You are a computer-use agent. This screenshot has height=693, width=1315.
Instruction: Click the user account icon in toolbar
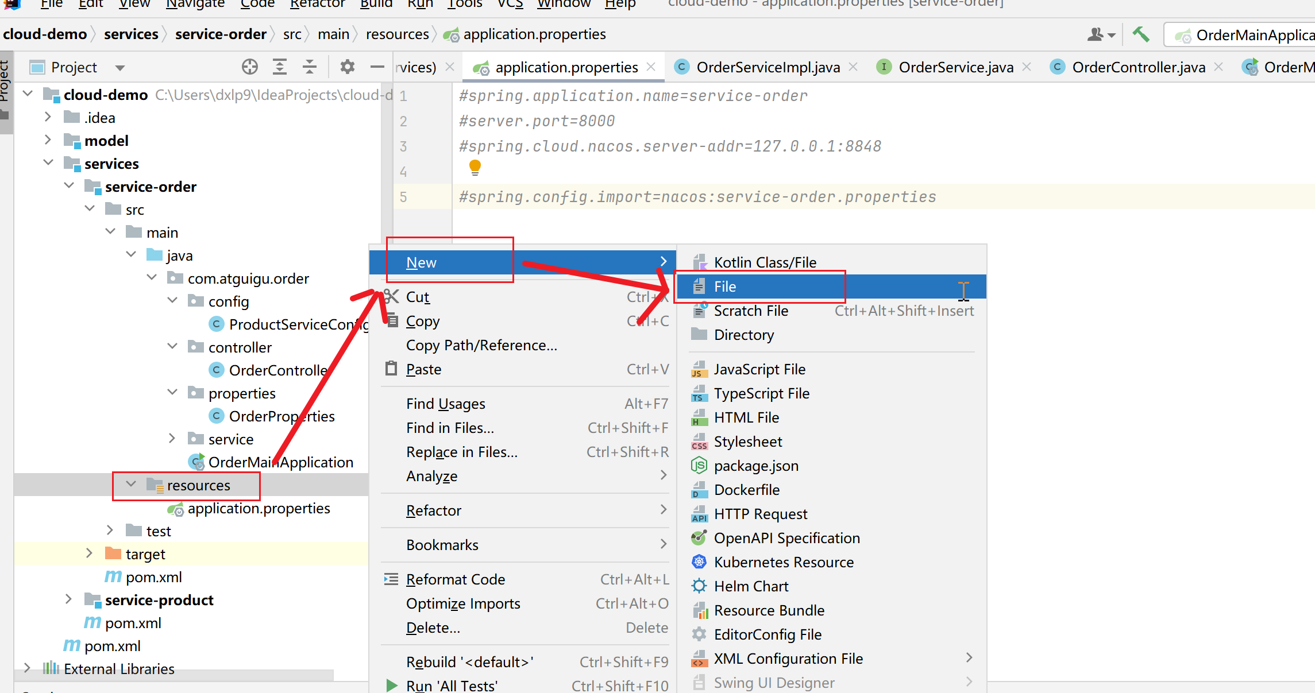(x=1096, y=35)
